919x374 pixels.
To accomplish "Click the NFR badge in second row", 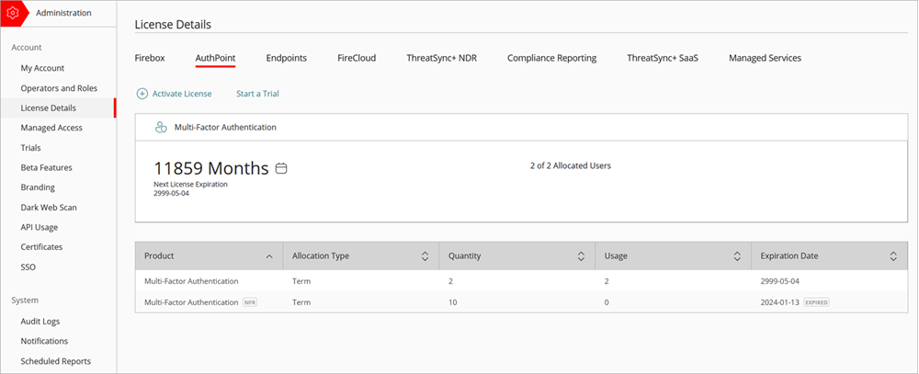I will 250,302.
